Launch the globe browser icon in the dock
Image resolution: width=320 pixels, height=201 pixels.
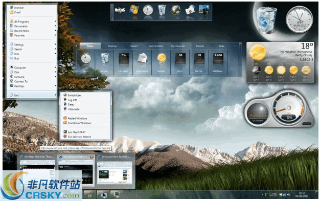pos(176,10)
